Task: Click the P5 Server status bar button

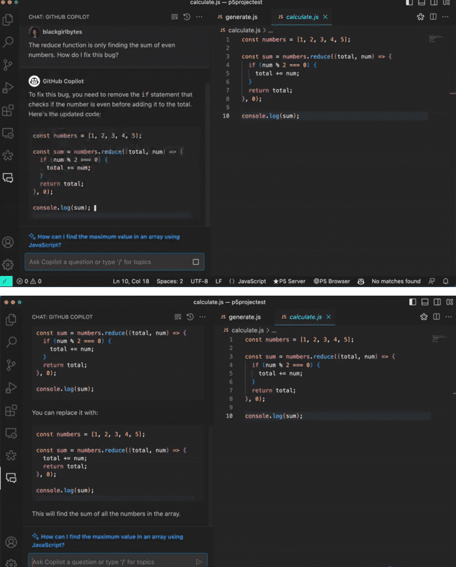Action: click(290, 281)
